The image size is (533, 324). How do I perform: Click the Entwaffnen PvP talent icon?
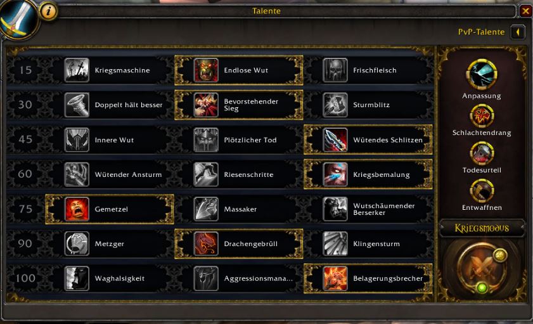482,191
